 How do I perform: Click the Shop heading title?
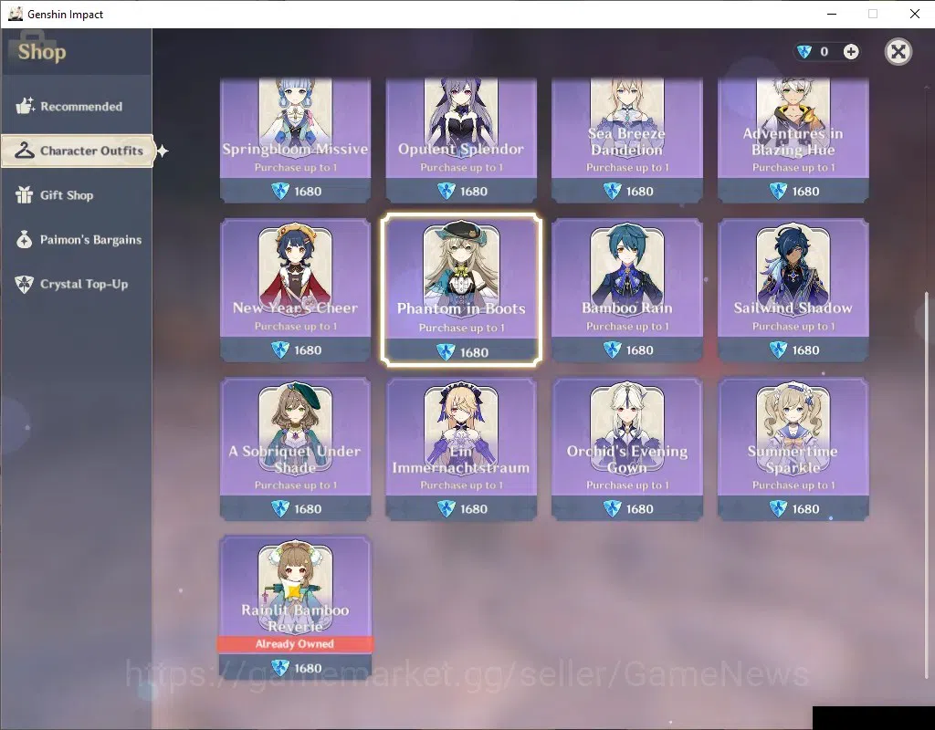42,52
